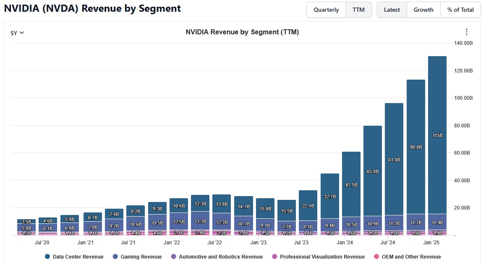Open the chart options three-dot menu
Screen dimensions: 486x264
pyautogui.click(x=466, y=32)
